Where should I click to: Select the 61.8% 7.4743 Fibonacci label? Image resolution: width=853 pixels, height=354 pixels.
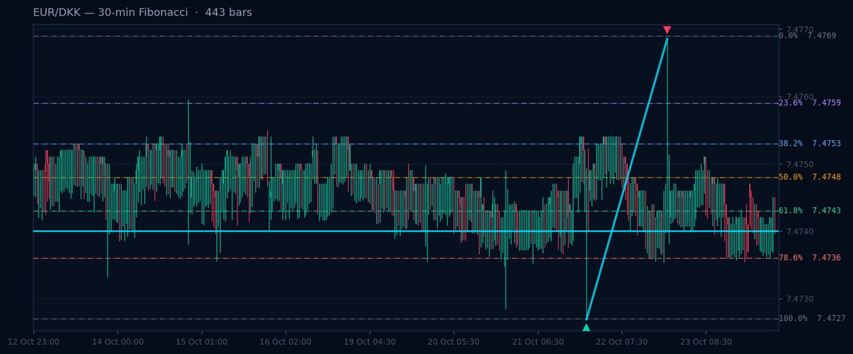(x=810, y=210)
